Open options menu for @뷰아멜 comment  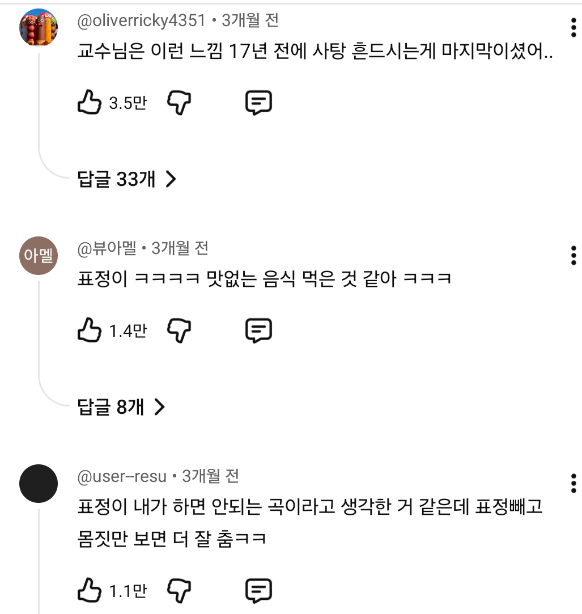573,255
